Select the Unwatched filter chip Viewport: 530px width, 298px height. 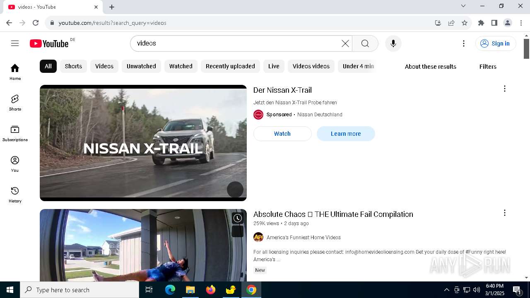click(x=141, y=66)
